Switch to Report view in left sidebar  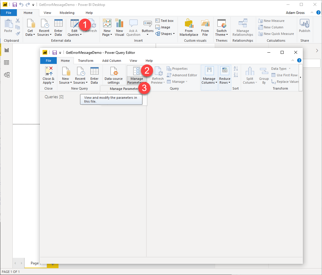[7, 50]
